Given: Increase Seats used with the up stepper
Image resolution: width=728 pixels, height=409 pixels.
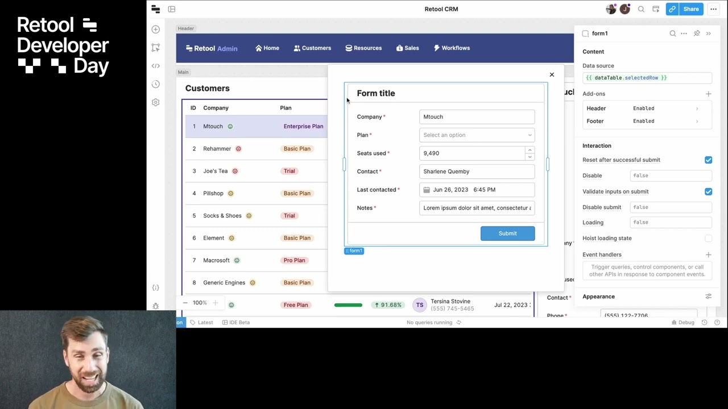Looking at the screenshot, I should pyautogui.click(x=530, y=150).
